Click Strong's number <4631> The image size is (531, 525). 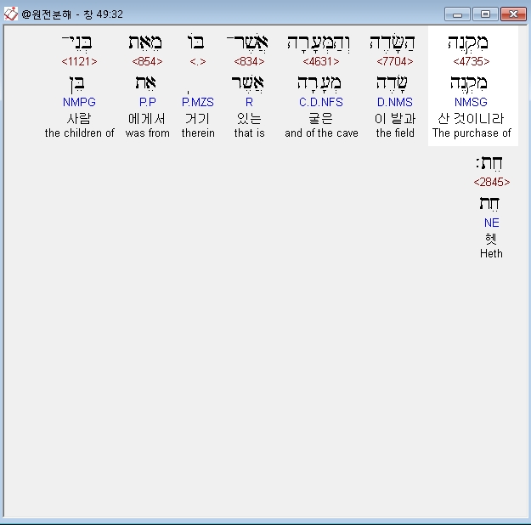(321, 61)
